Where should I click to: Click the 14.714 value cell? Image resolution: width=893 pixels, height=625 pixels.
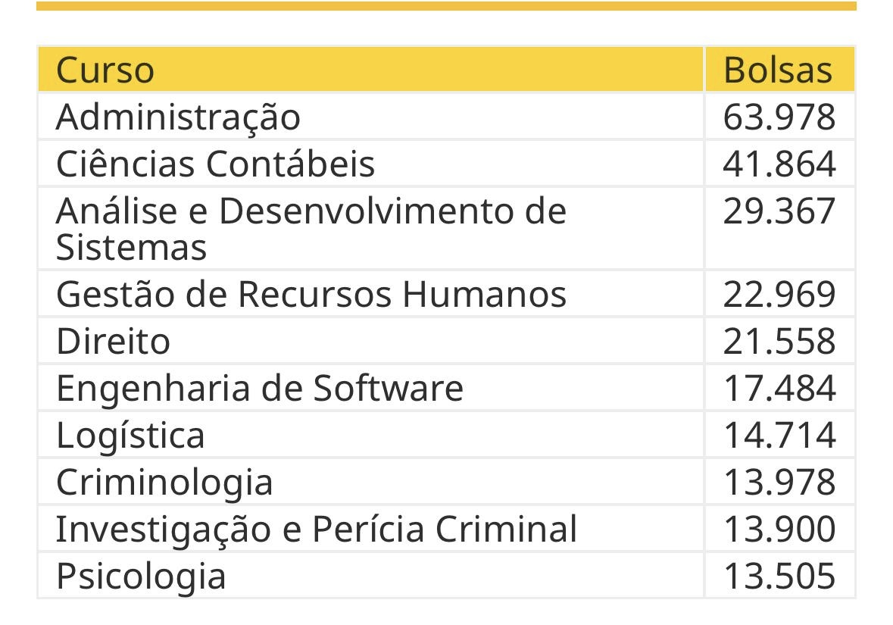[779, 436]
